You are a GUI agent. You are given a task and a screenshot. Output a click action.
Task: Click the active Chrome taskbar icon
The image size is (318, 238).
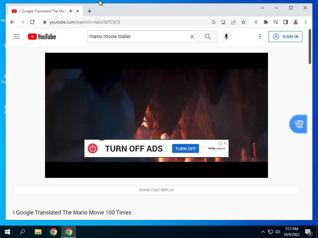click(x=69, y=232)
